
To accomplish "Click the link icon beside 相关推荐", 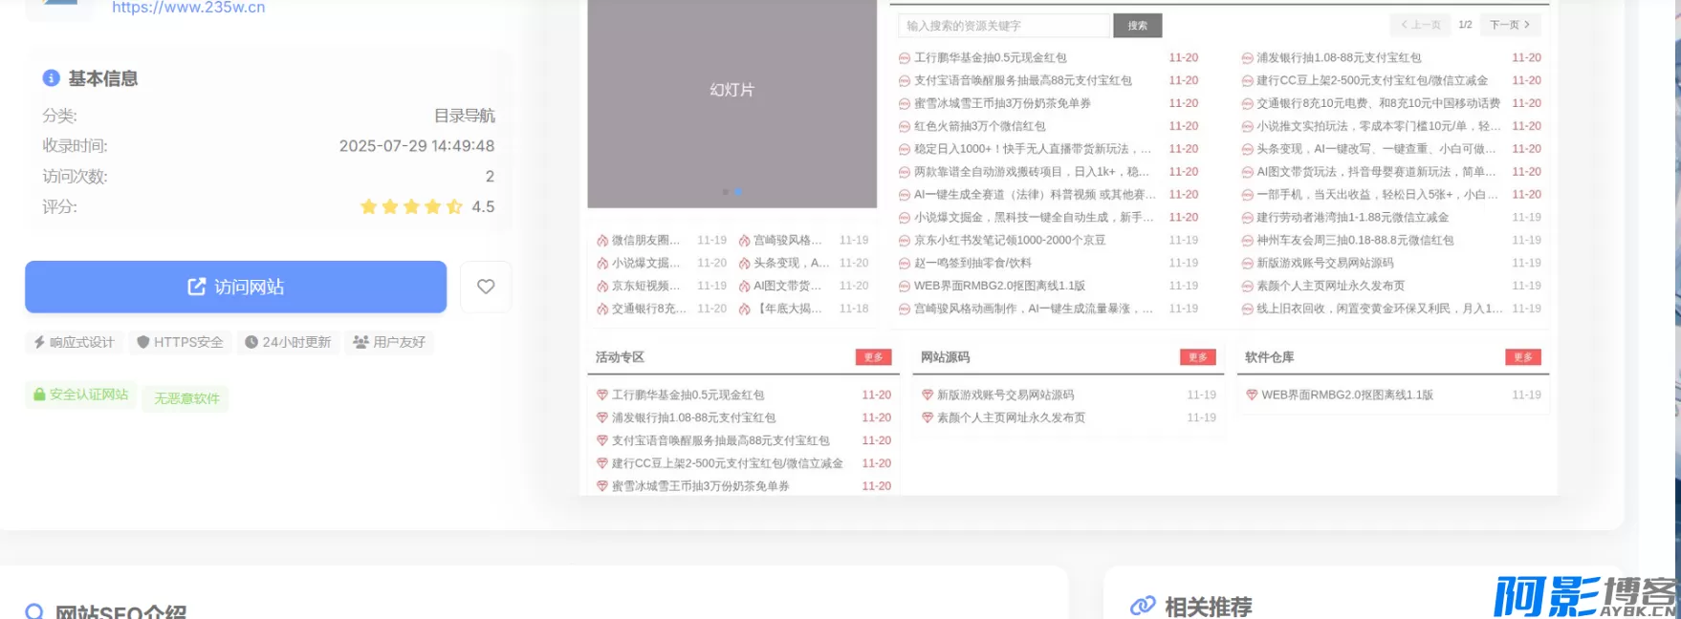I will (1143, 607).
